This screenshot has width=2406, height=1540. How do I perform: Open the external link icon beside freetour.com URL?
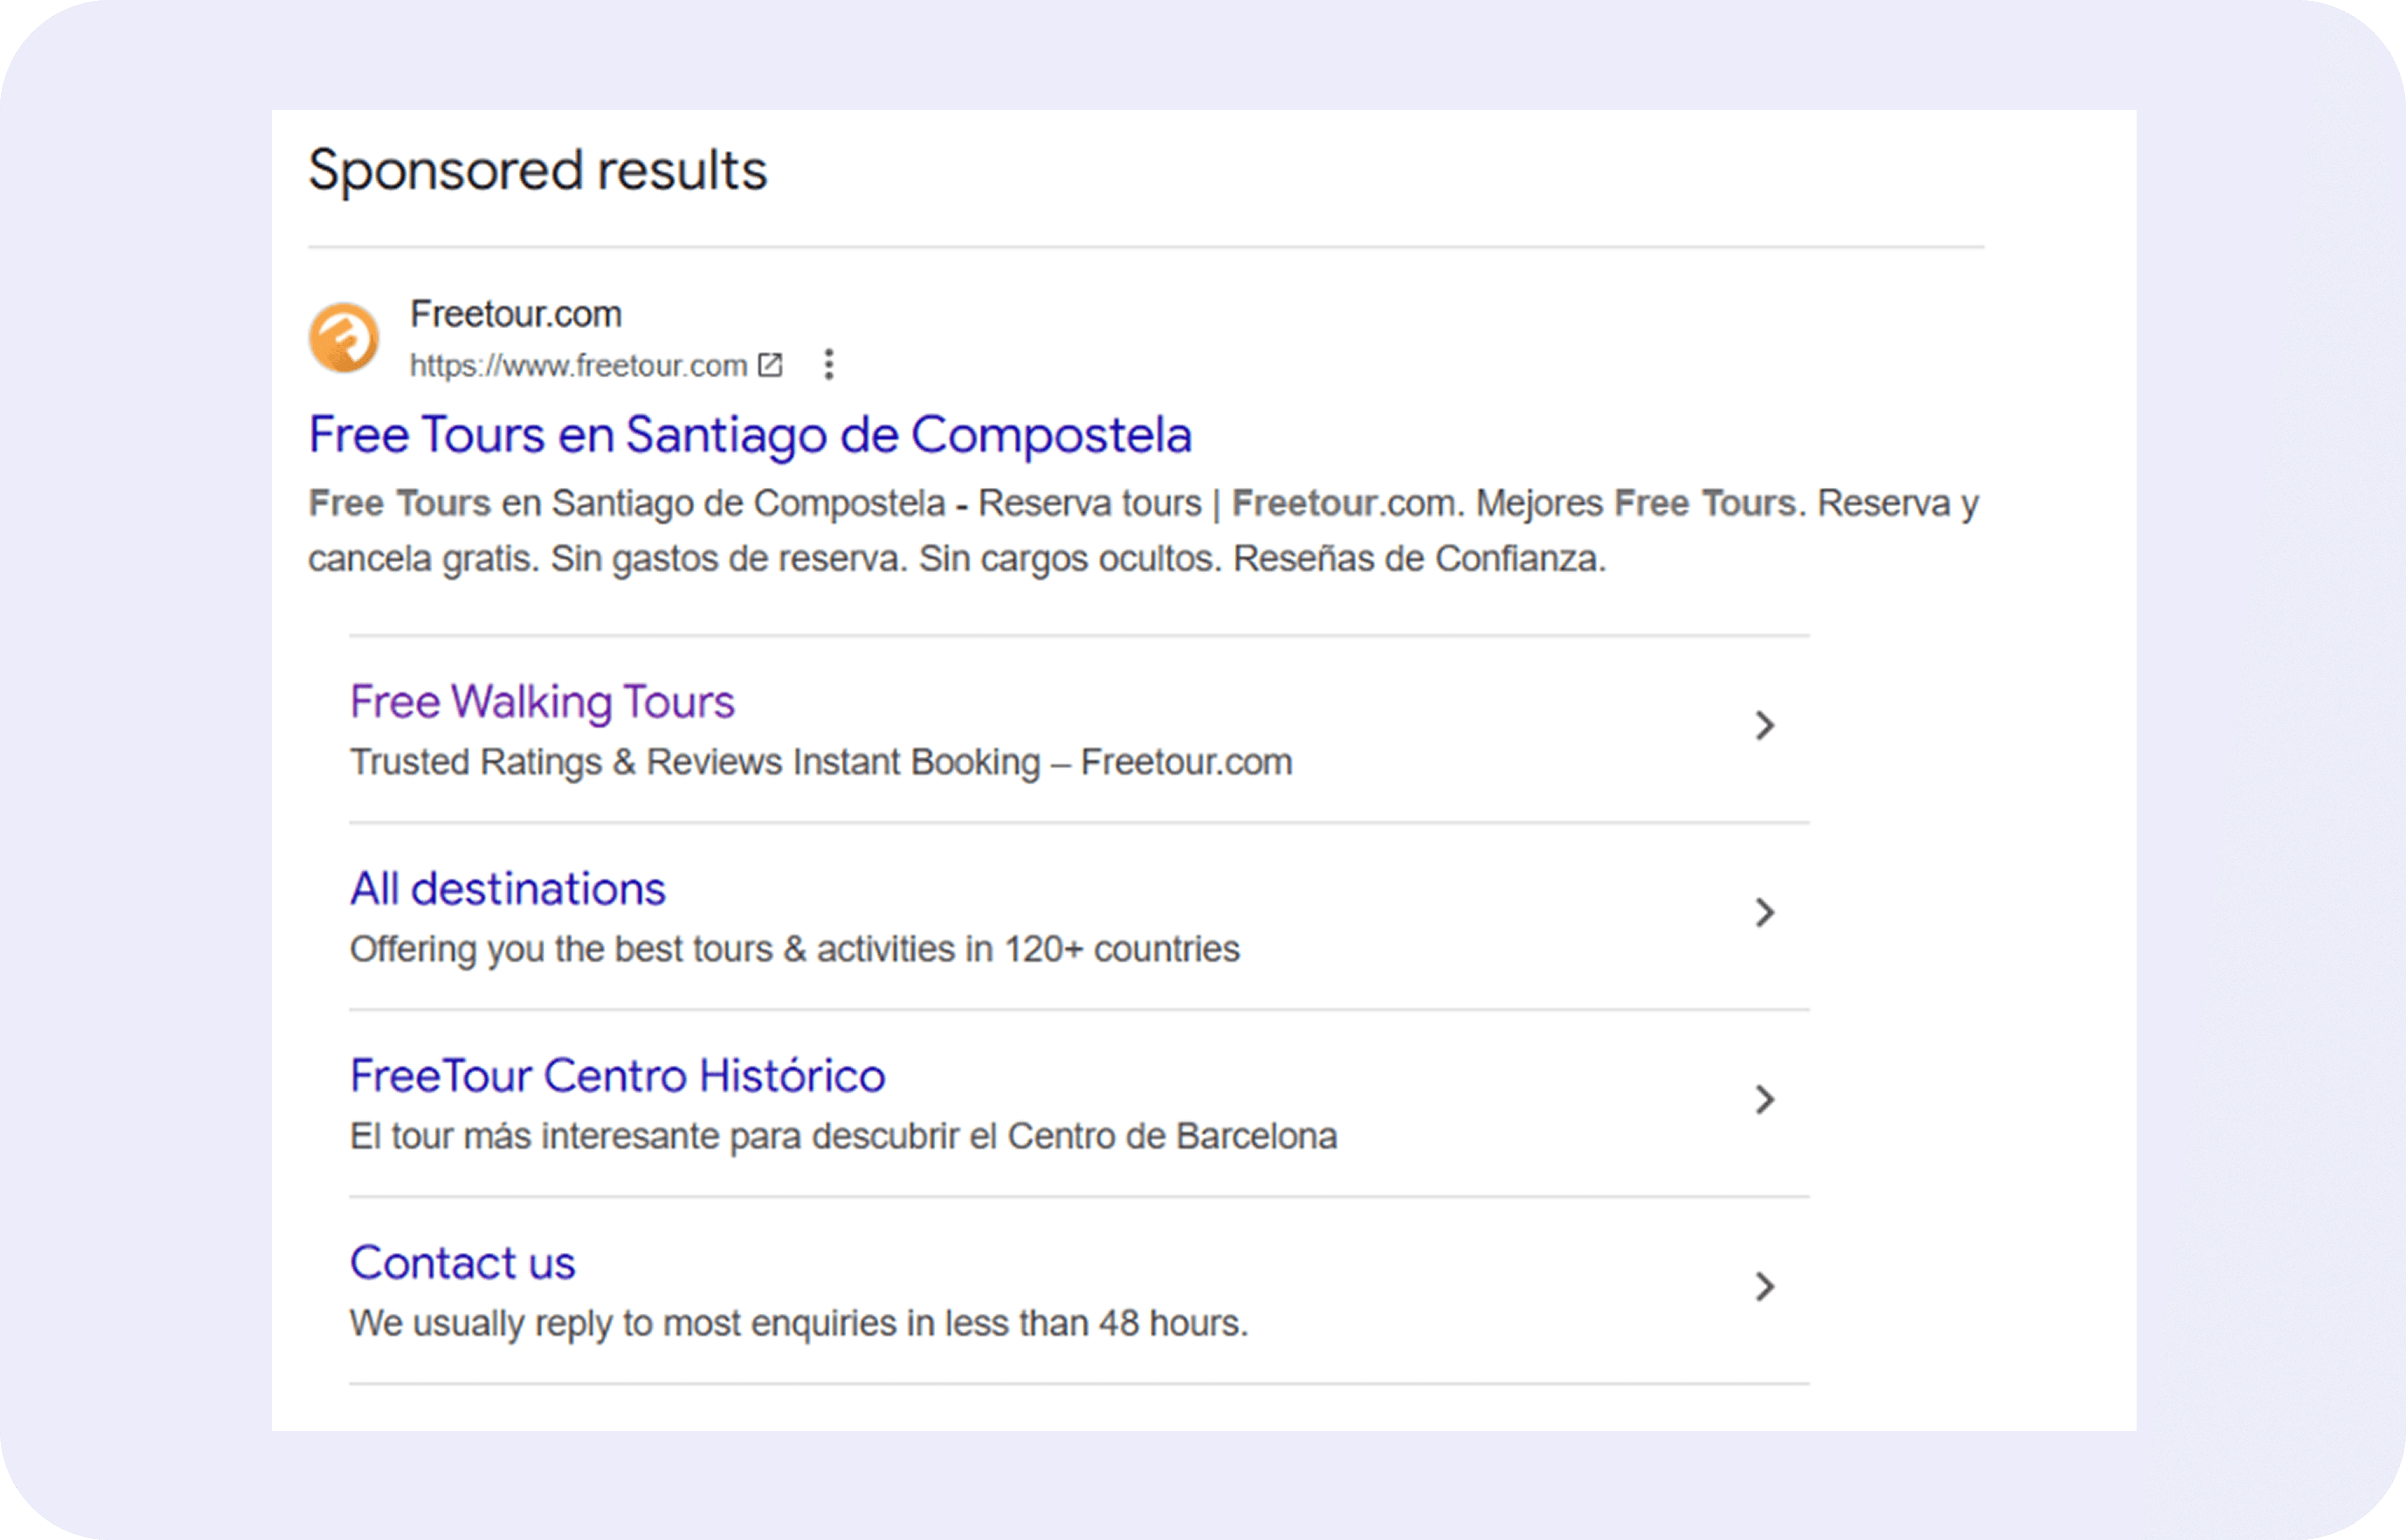770,365
